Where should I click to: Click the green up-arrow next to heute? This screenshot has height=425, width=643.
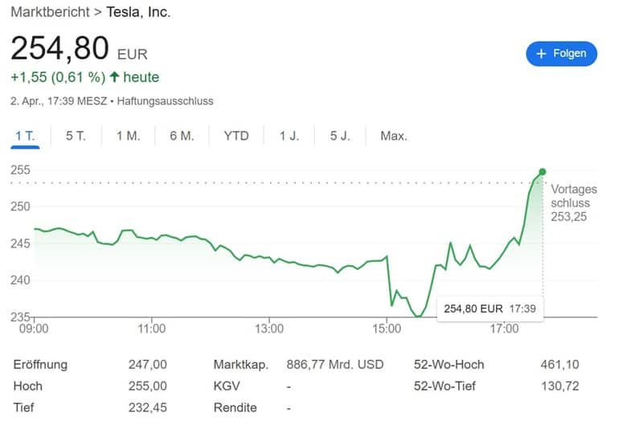(115, 78)
